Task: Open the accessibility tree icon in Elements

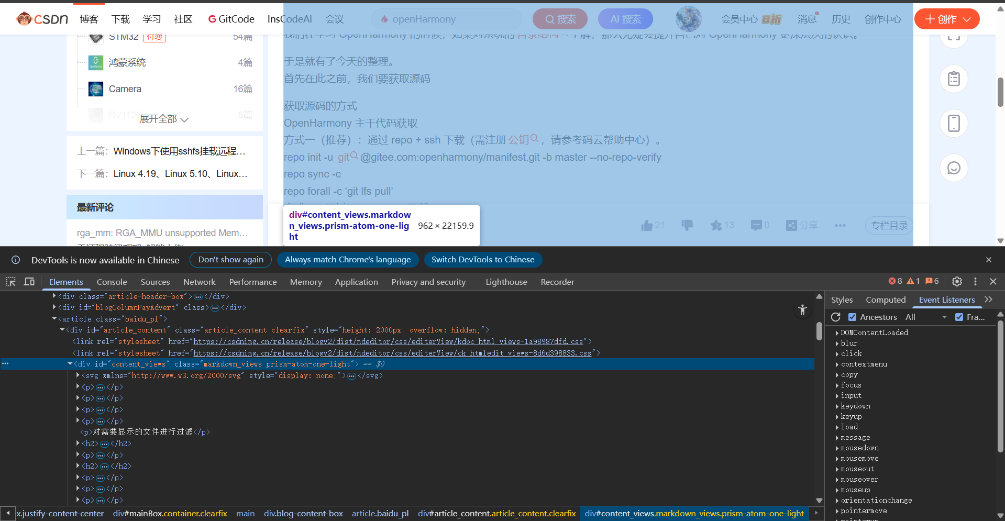Action: pos(802,310)
